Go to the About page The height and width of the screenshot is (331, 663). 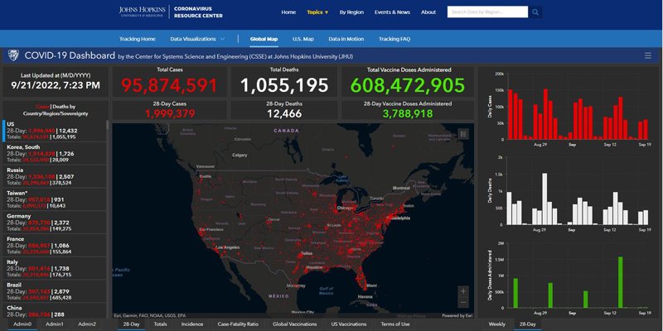click(428, 12)
